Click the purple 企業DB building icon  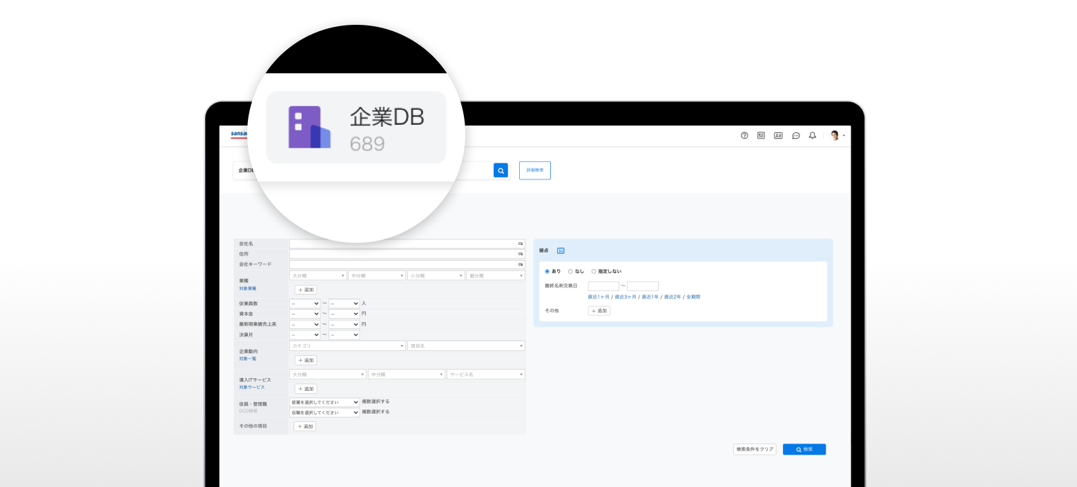point(309,127)
